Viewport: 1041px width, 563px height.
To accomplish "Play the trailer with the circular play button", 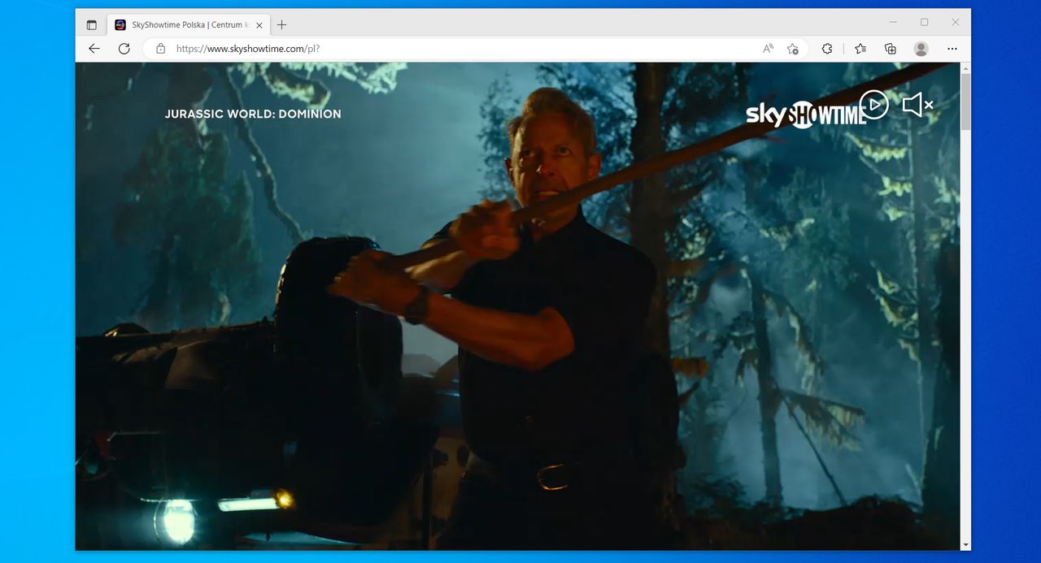I will pos(874,104).
